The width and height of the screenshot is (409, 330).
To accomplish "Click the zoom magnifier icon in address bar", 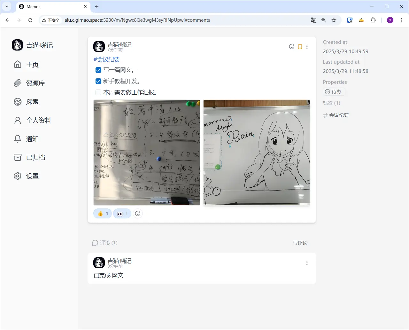I will [x=324, y=20].
